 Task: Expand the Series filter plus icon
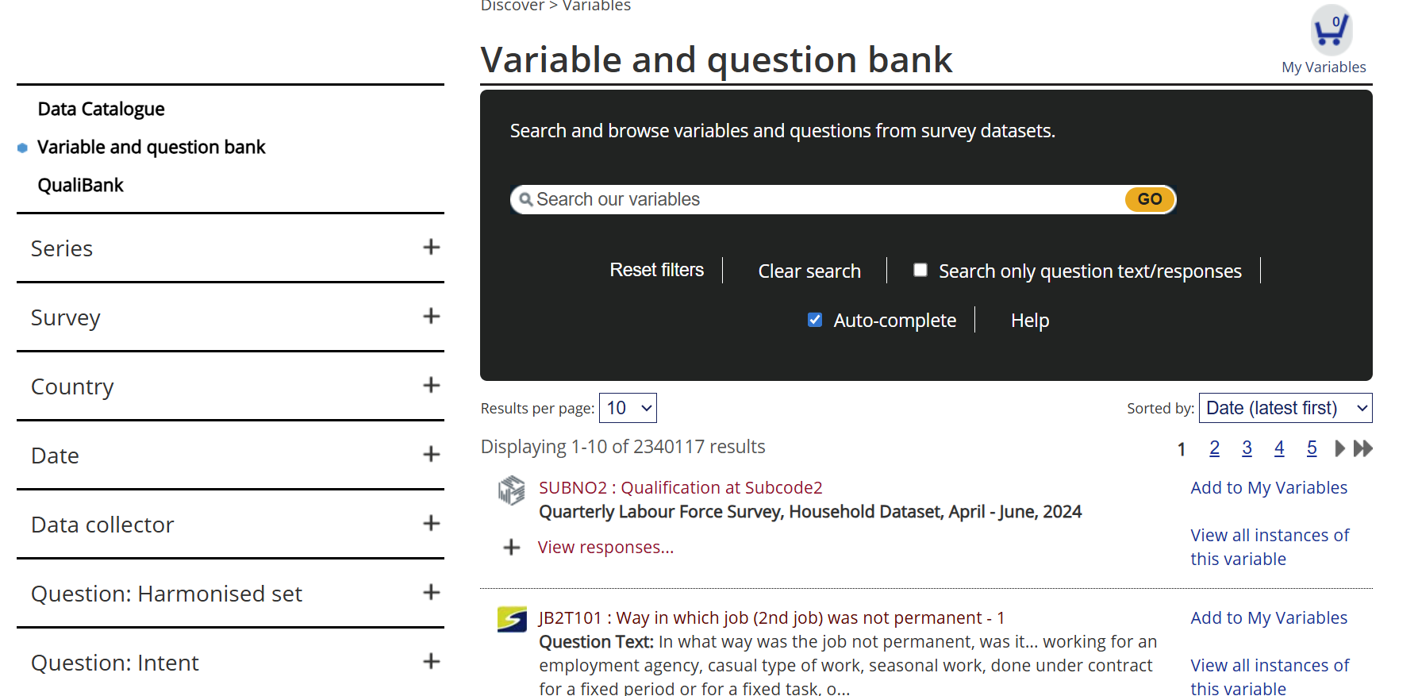431,248
